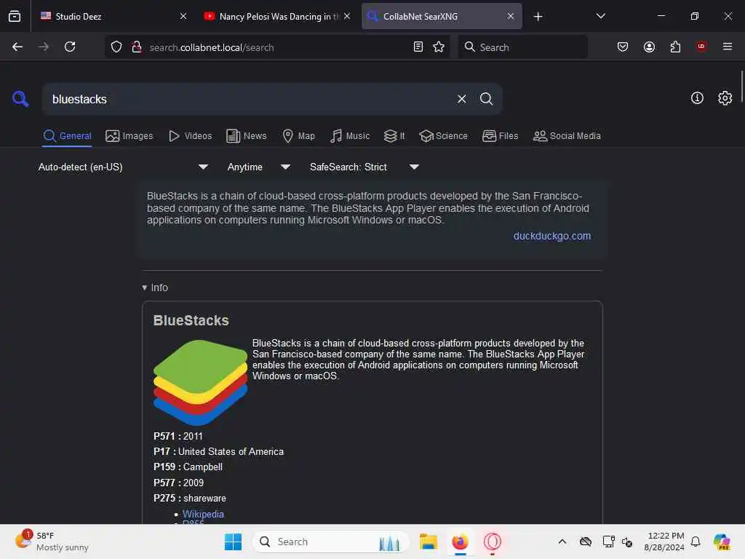The height and width of the screenshot is (559, 745).
Task: Click the insecure connection lock icon
Action: point(137,47)
